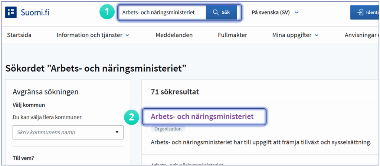Focus the Skriv kommunens namn field
Image resolution: width=380 pixels, height=166 pixels.
click(x=61, y=132)
